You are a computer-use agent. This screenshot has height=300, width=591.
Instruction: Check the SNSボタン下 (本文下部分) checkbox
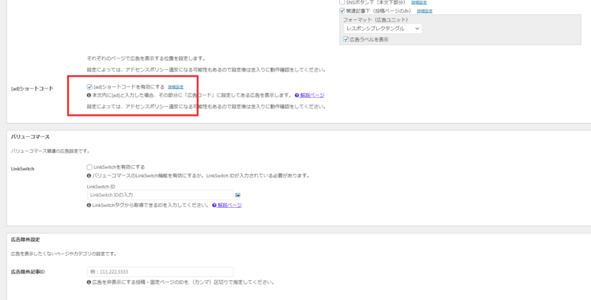pyautogui.click(x=341, y=2)
